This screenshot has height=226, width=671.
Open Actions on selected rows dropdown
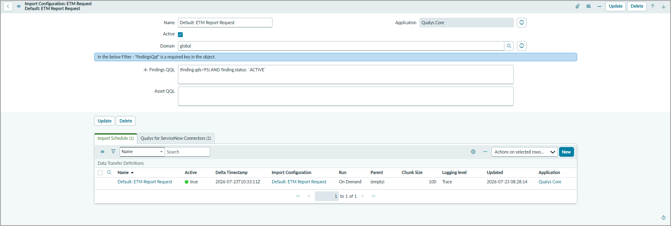524,152
